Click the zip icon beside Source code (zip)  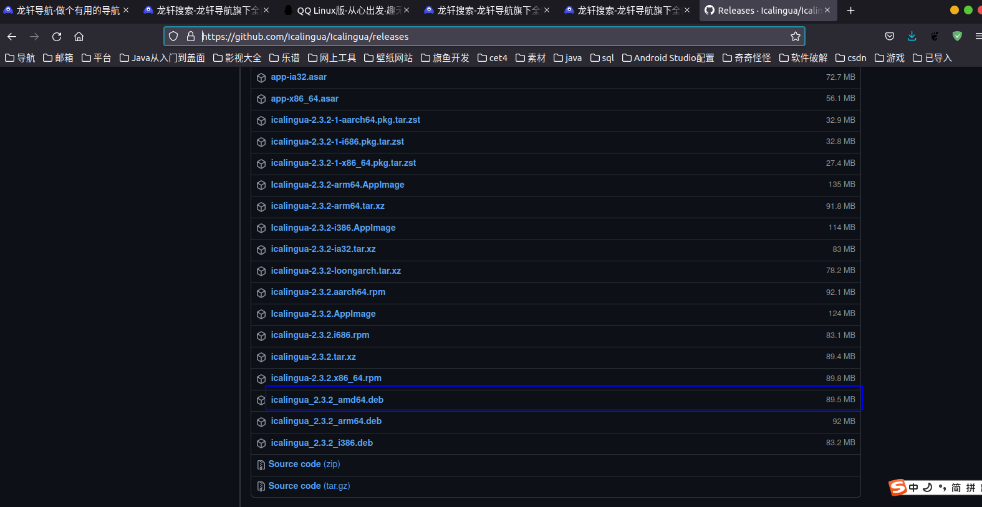[261, 465]
